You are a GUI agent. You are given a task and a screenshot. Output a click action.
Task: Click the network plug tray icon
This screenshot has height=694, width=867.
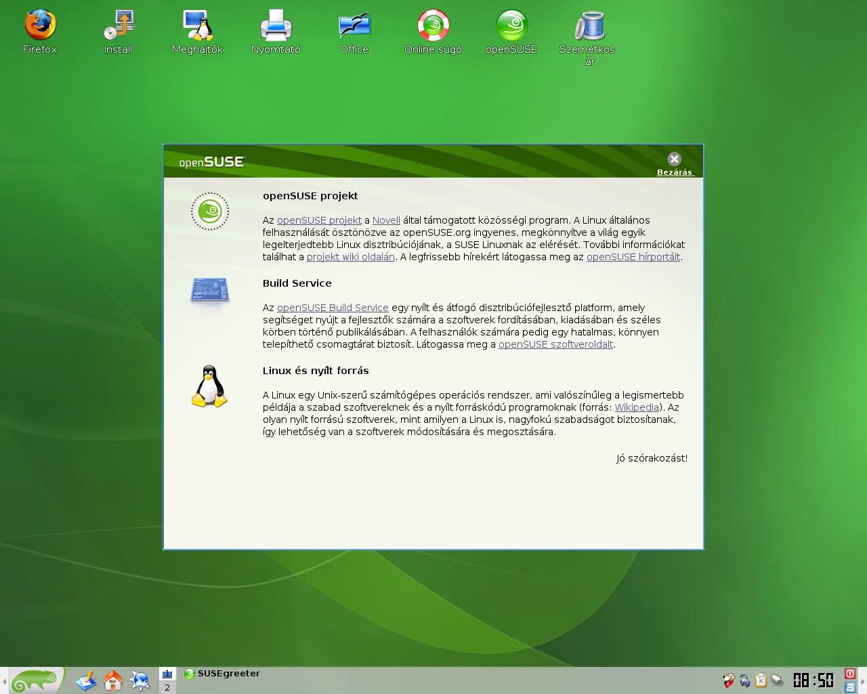point(777,680)
